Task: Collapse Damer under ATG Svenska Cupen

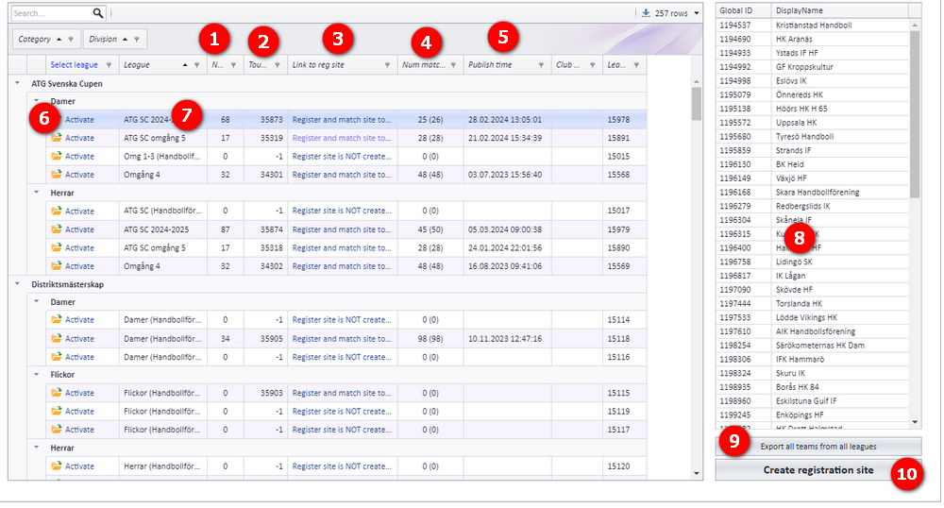Action: (37, 100)
